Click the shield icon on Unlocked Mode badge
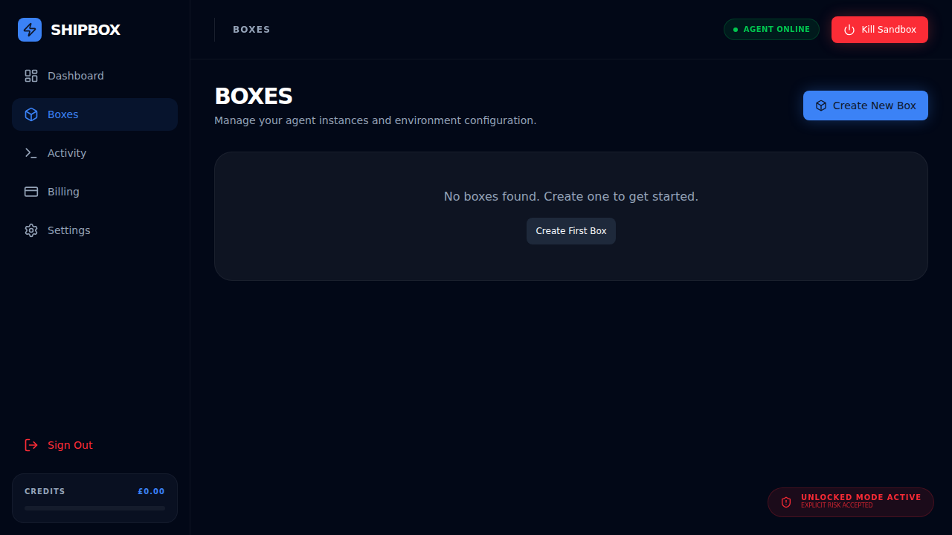The width and height of the screenshot is (952, 535). 786,502
